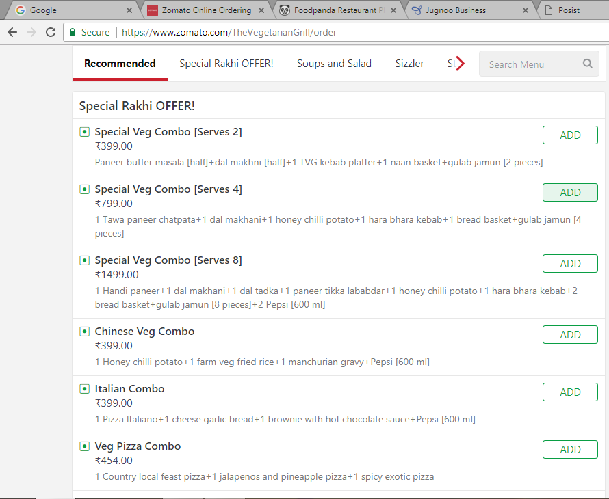Close the Foodpanda Restaurant tab
This screenshot has height=499, width=609.
[393, 10]
